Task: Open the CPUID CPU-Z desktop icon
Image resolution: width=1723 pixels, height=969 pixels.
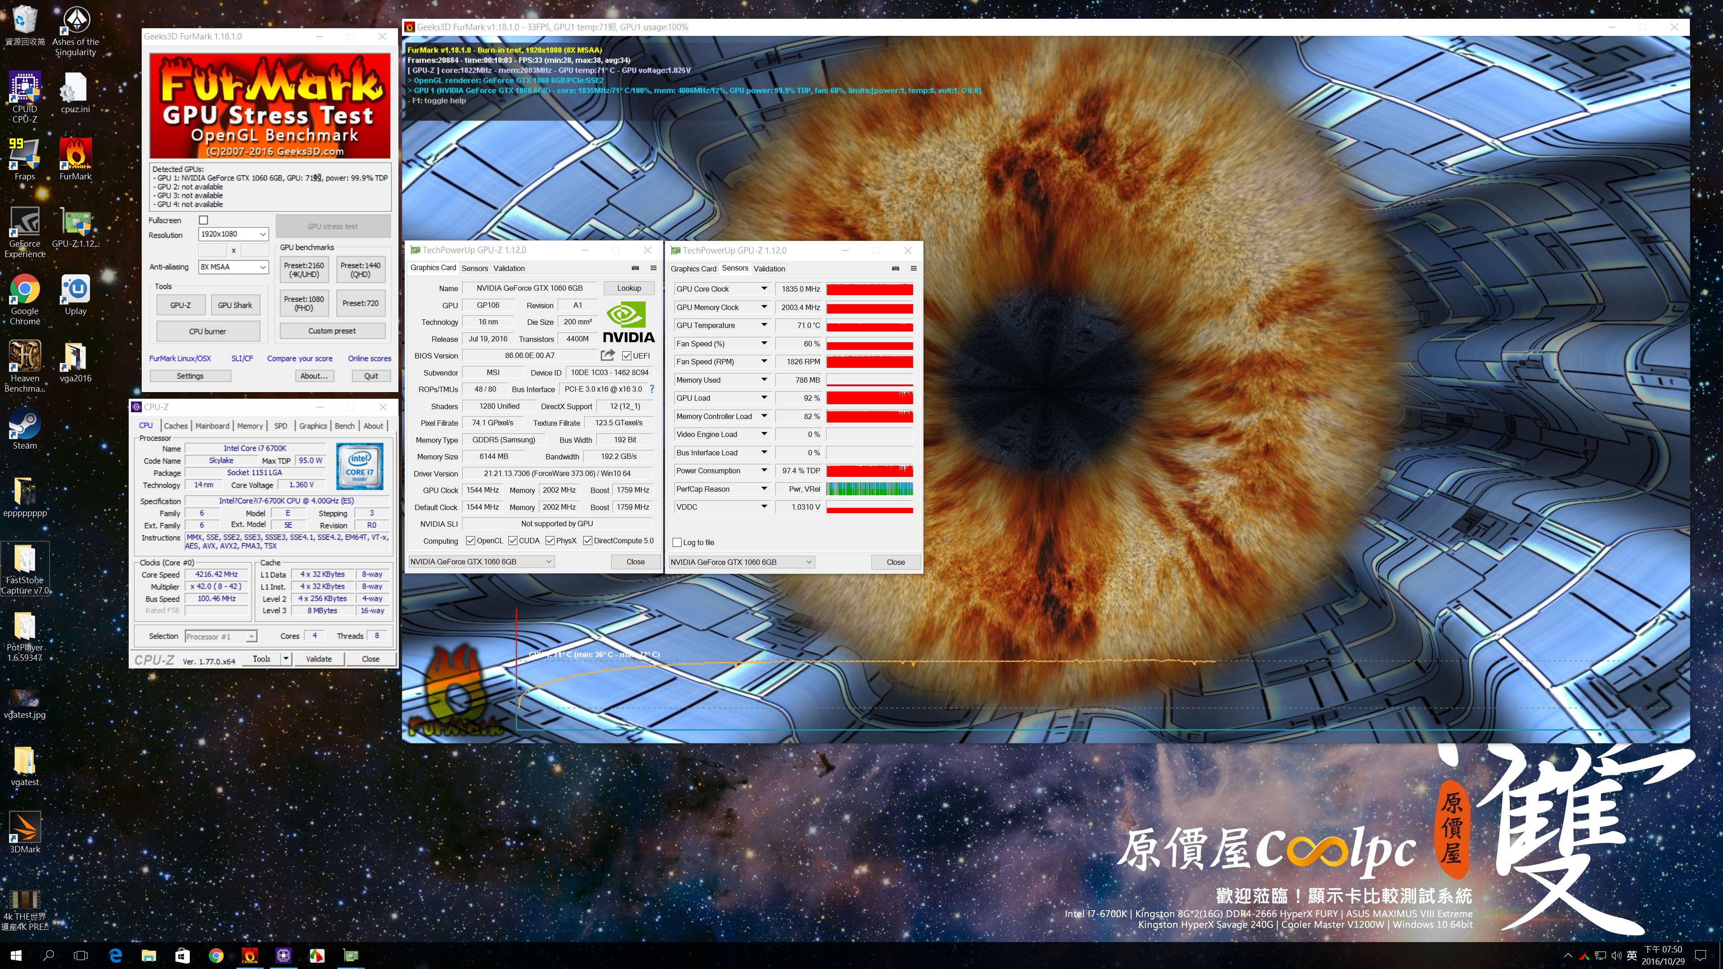Action: 25,97
